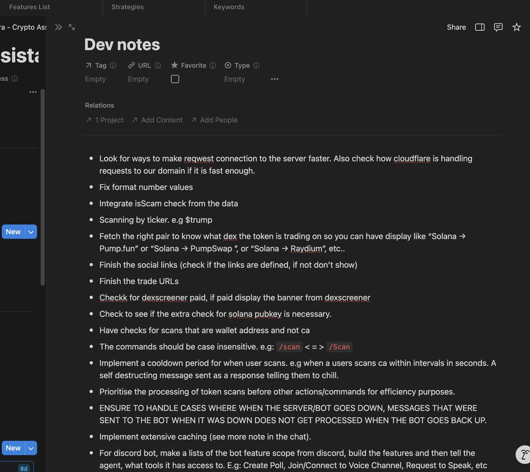Click the underlined word 'cloudflare'
The width and height of the screenshot is (530, 472).
(412, 159)
